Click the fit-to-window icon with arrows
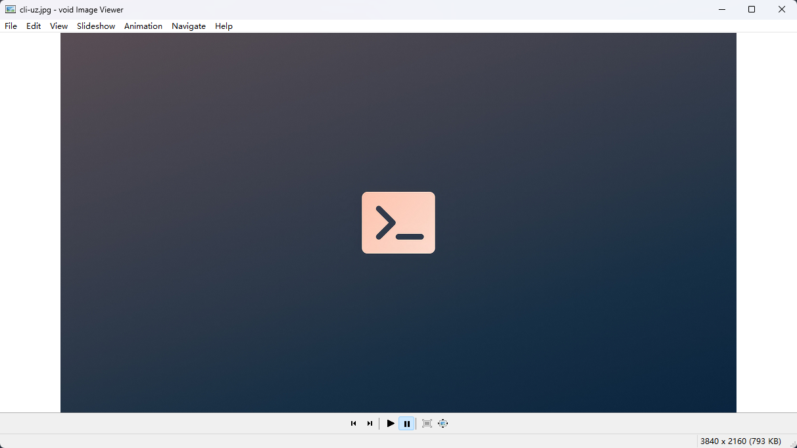This screenshot has width=797, height=448. [443, 424]
